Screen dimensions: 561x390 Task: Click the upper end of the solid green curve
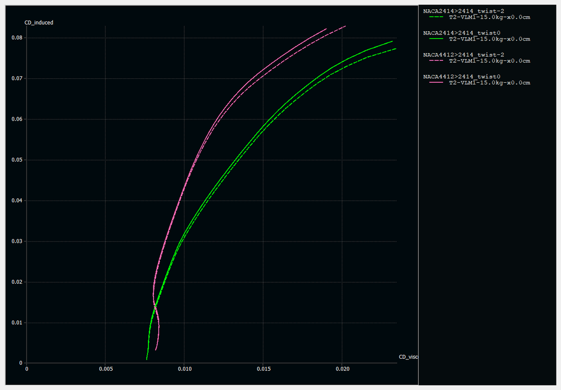pyautogui.click(x=392, y=41)
